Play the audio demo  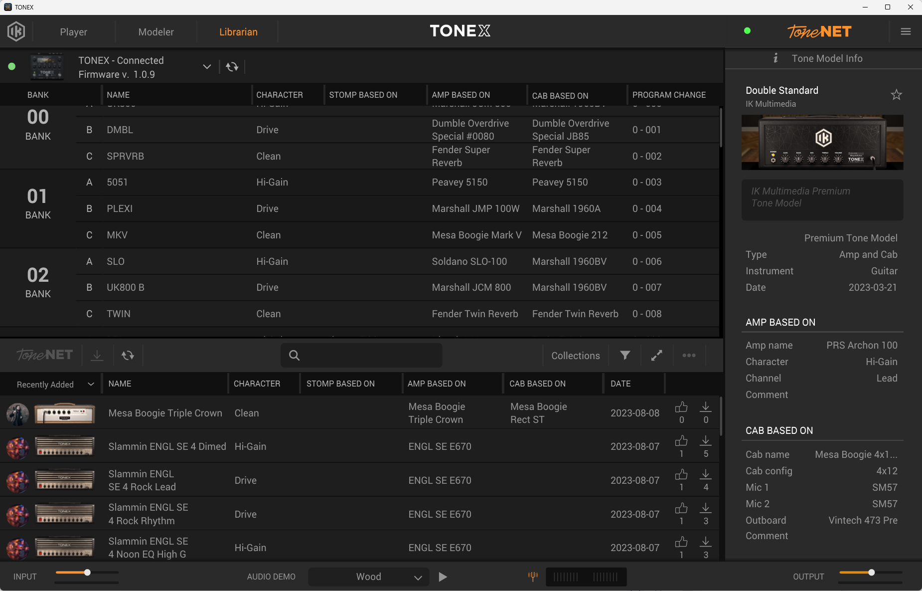click(443, 577)
